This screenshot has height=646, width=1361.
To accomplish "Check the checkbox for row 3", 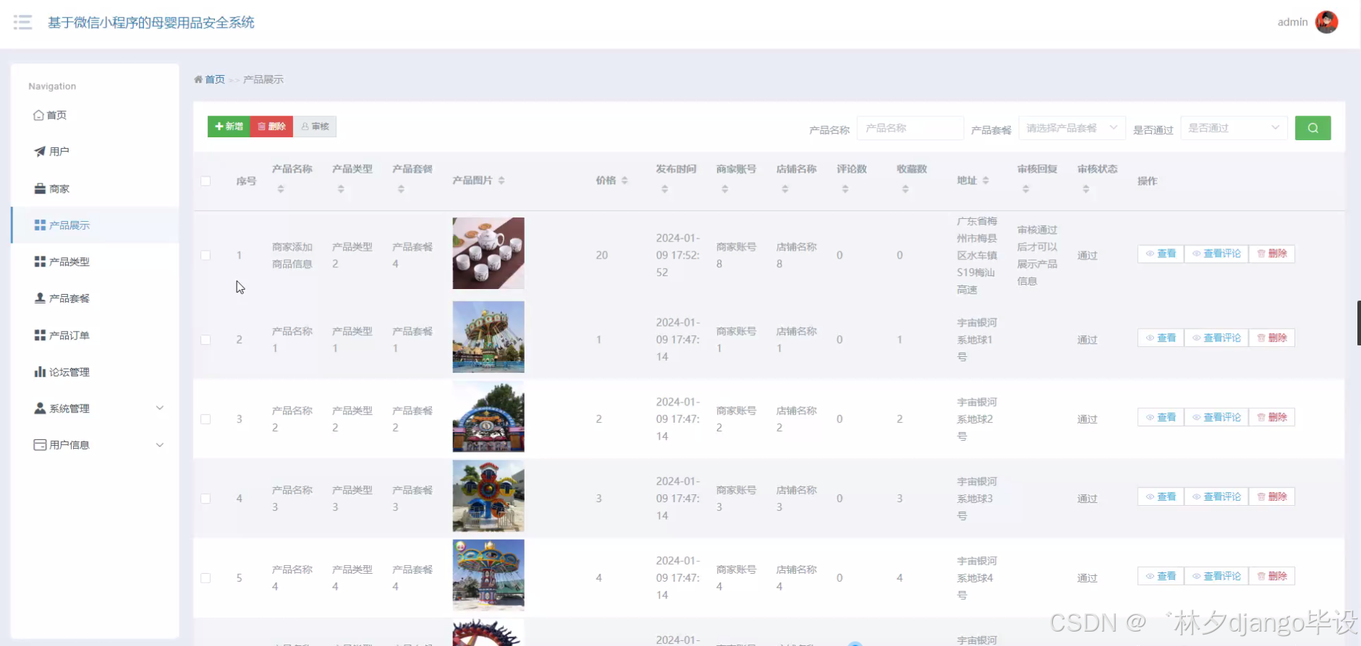I will [x=205, y=419].
